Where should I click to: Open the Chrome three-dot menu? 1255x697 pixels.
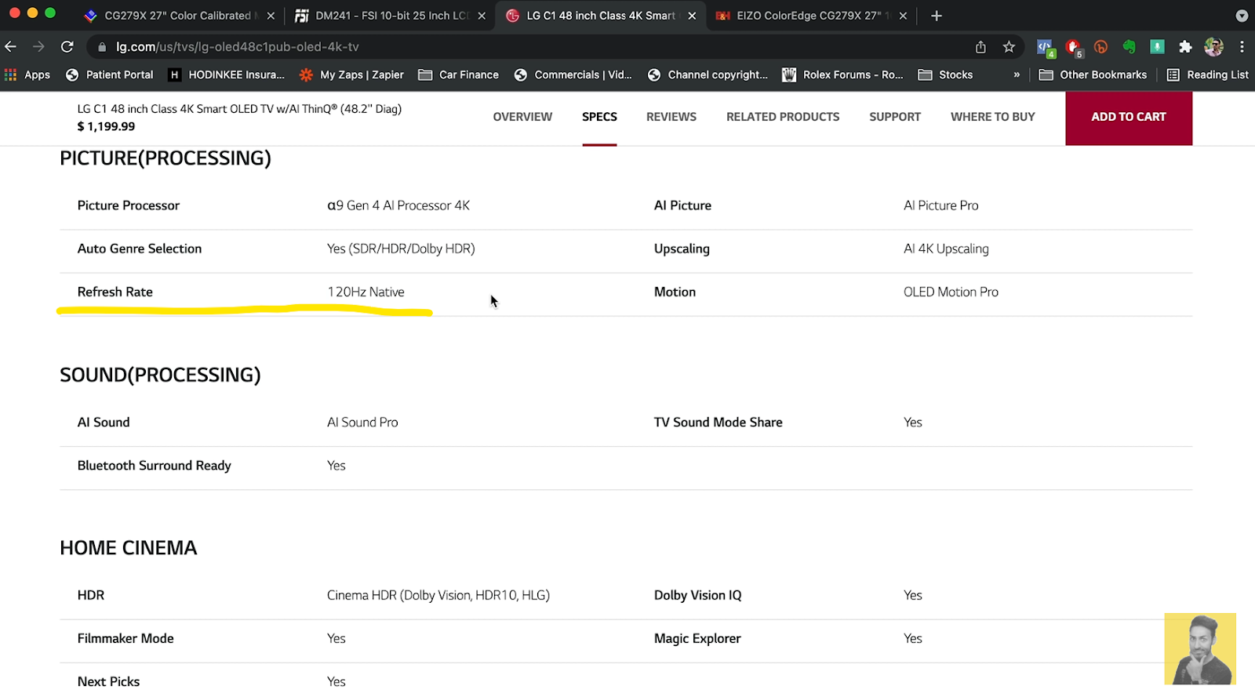[1242, 47]
